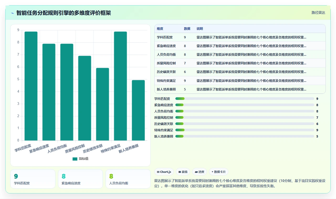Click the 路径雷达 label in the header
The image size is (336, 199).
(x=318, y=13)
